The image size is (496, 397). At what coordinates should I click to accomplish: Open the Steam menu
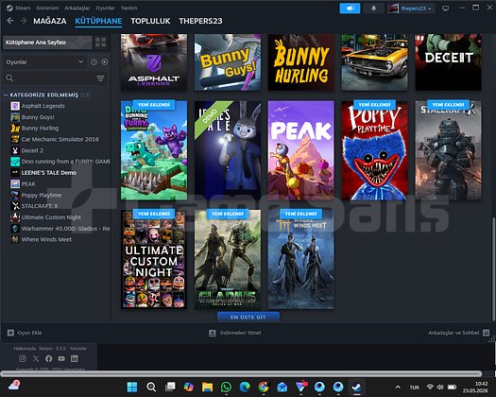pos(23,8)
